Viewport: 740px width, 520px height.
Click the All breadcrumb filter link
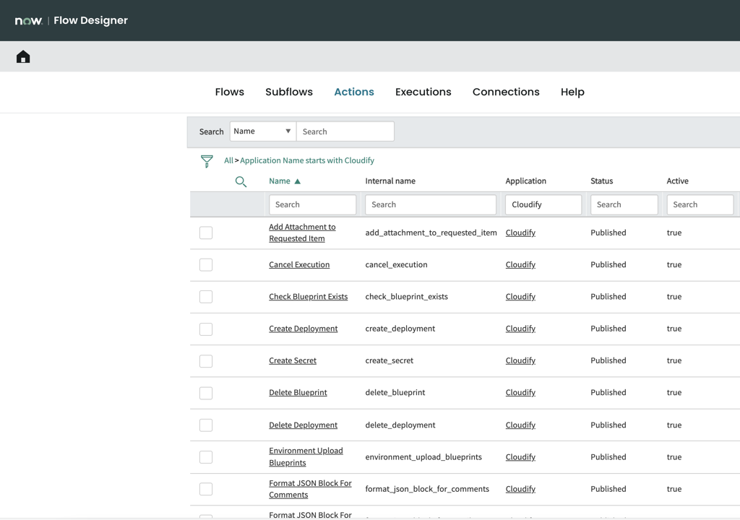tap(228, 160)
